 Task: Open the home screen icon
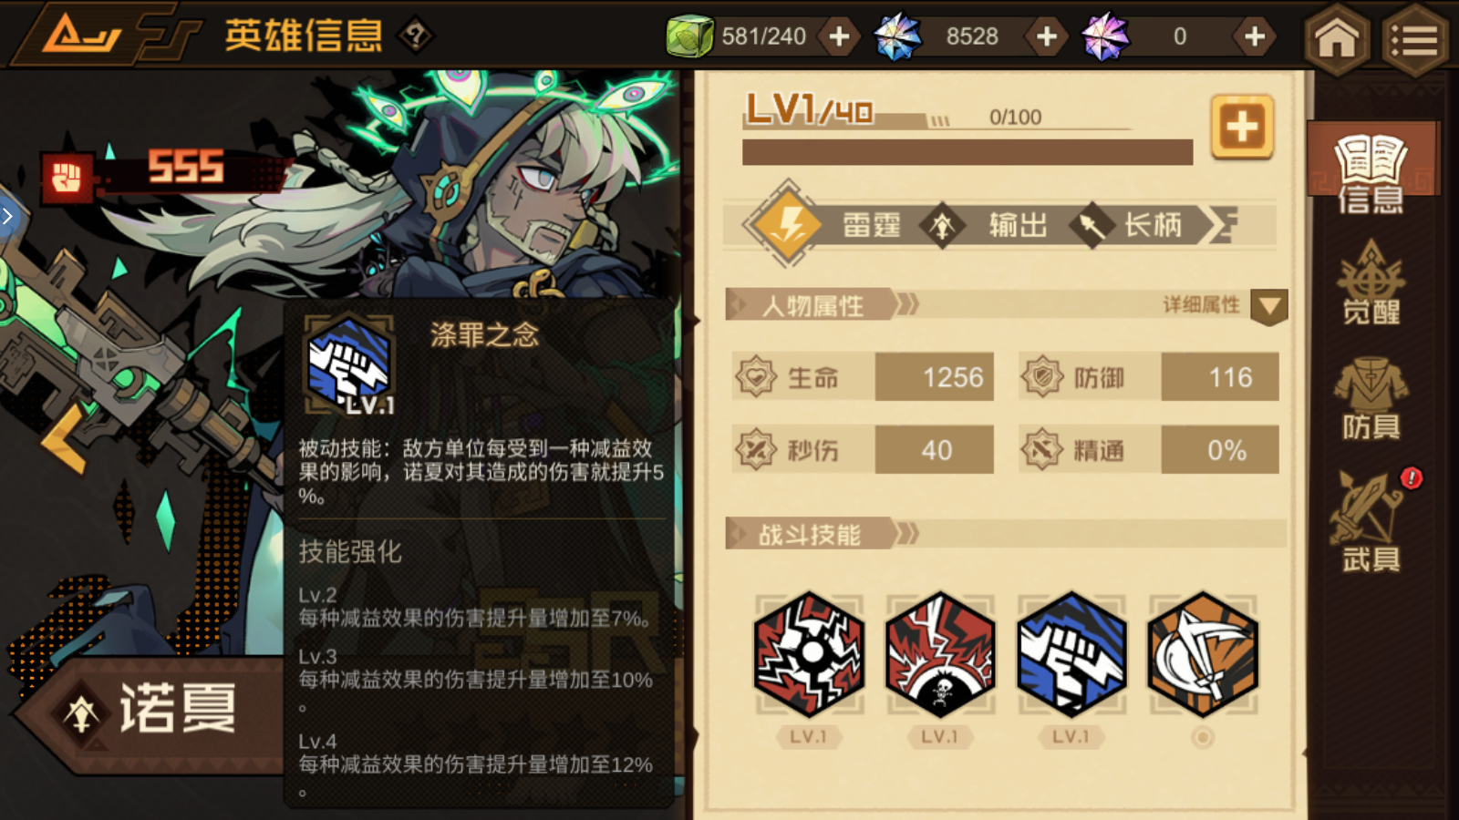pos(1337,38)
